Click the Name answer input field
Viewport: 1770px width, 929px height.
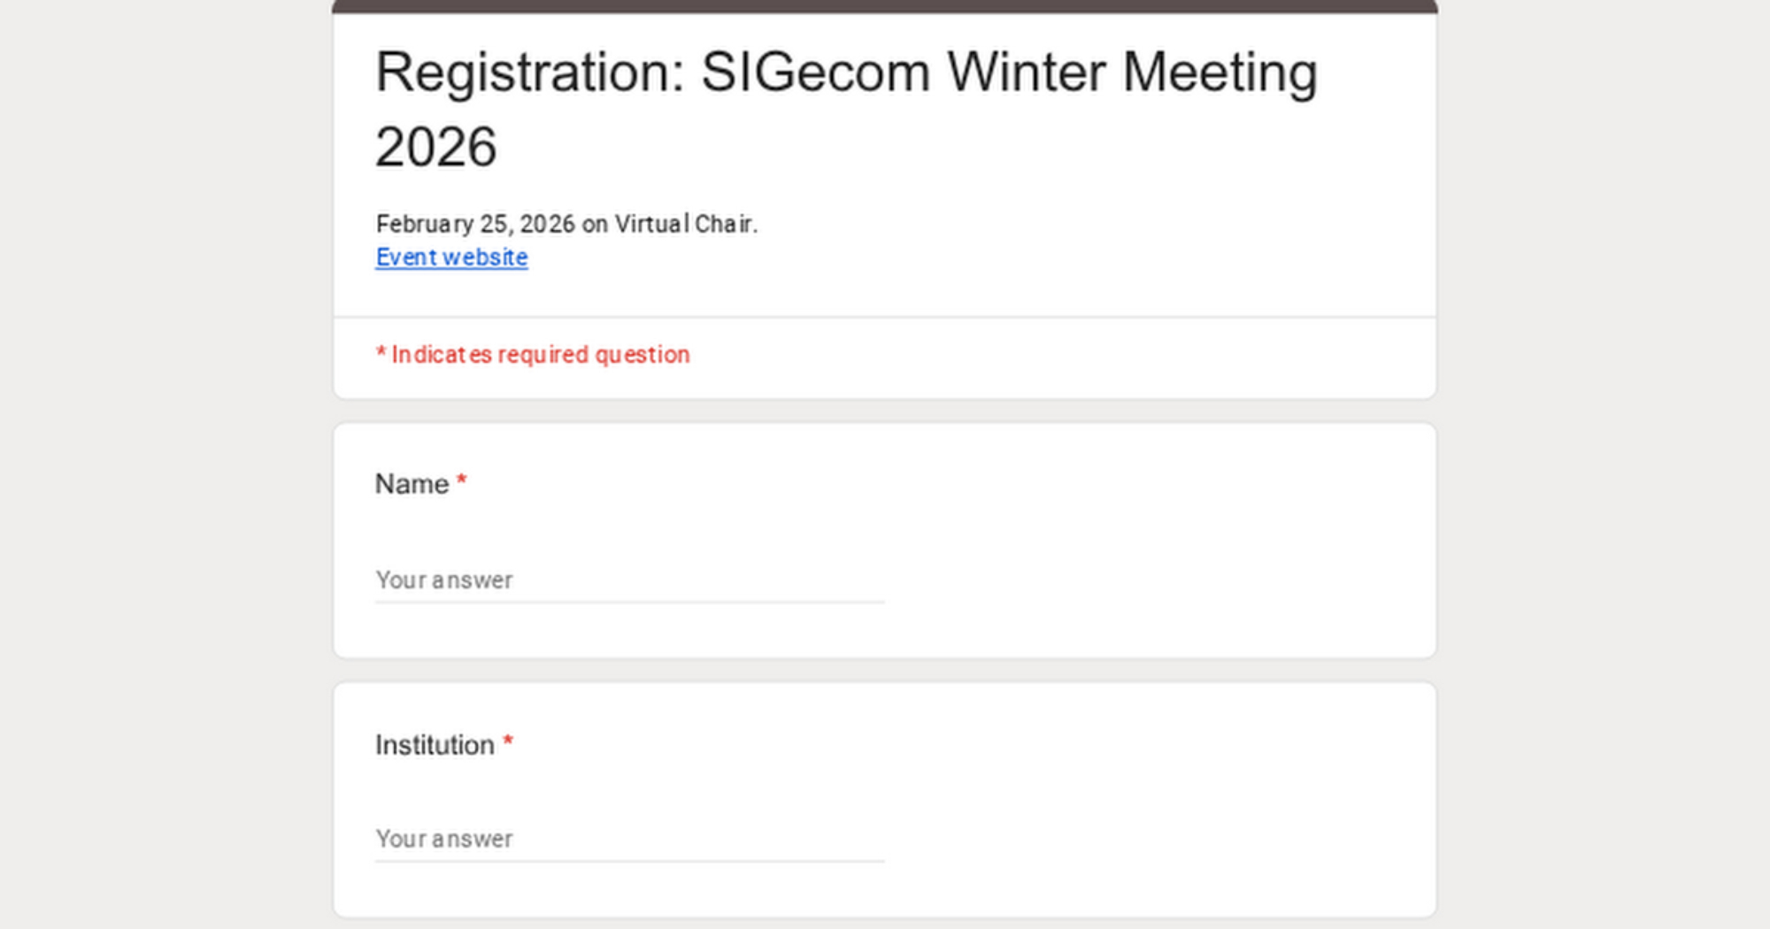pos(628,580)
